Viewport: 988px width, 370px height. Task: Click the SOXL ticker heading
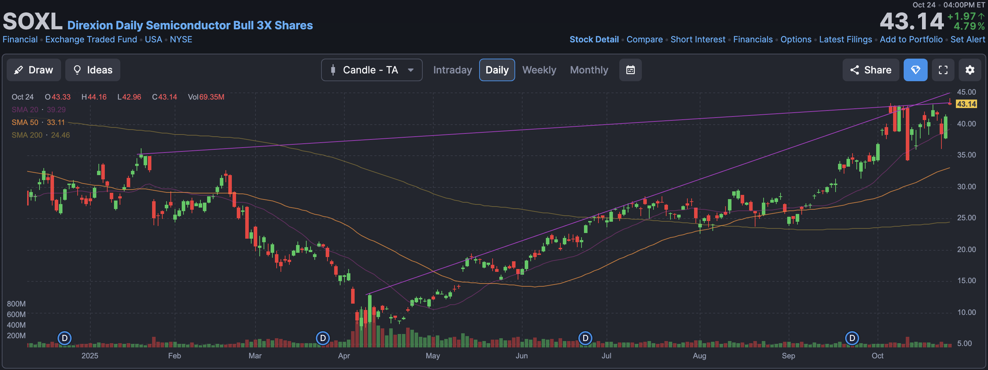pos(32,22)
